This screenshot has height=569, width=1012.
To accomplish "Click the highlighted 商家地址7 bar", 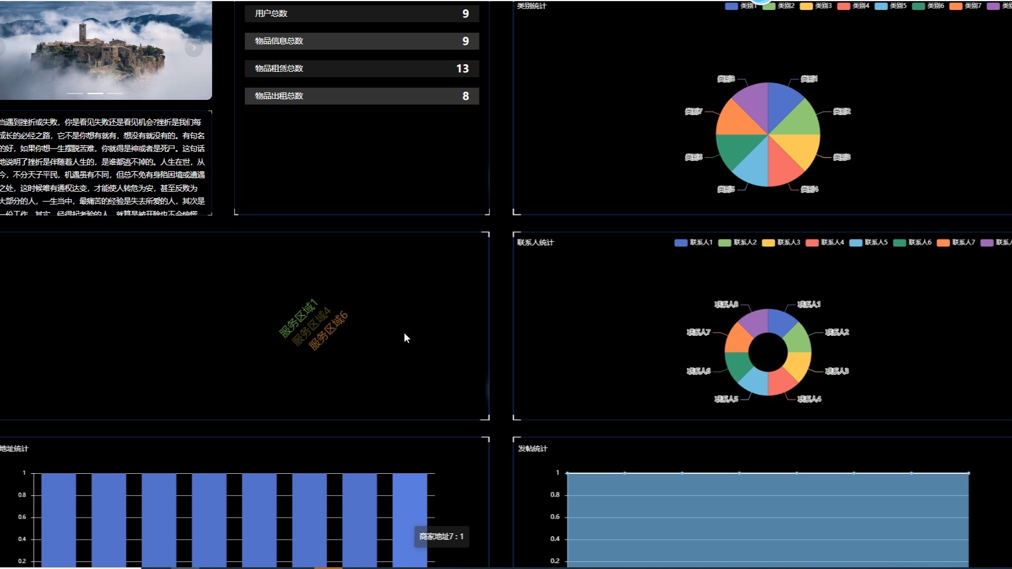I will pyautogui.click(x=410, y=520).
